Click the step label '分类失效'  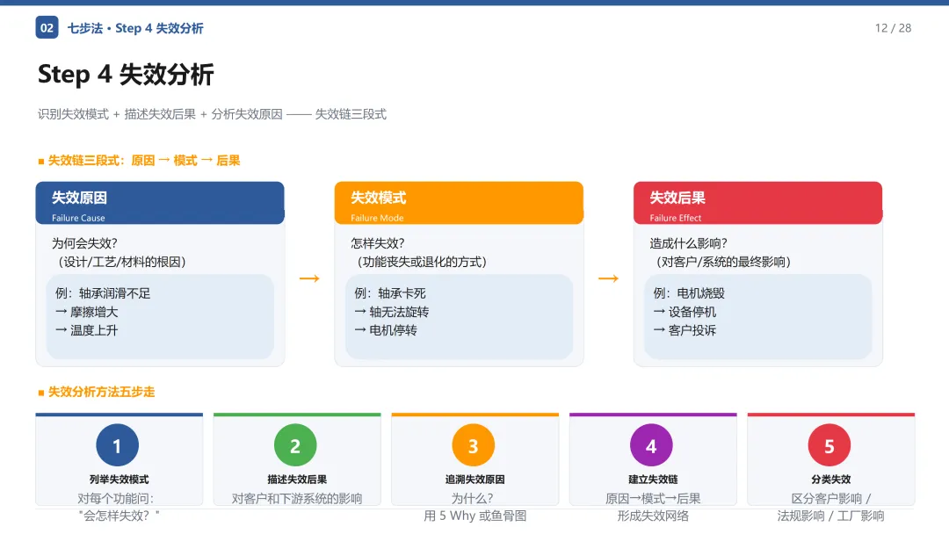[x=831, y=480]
